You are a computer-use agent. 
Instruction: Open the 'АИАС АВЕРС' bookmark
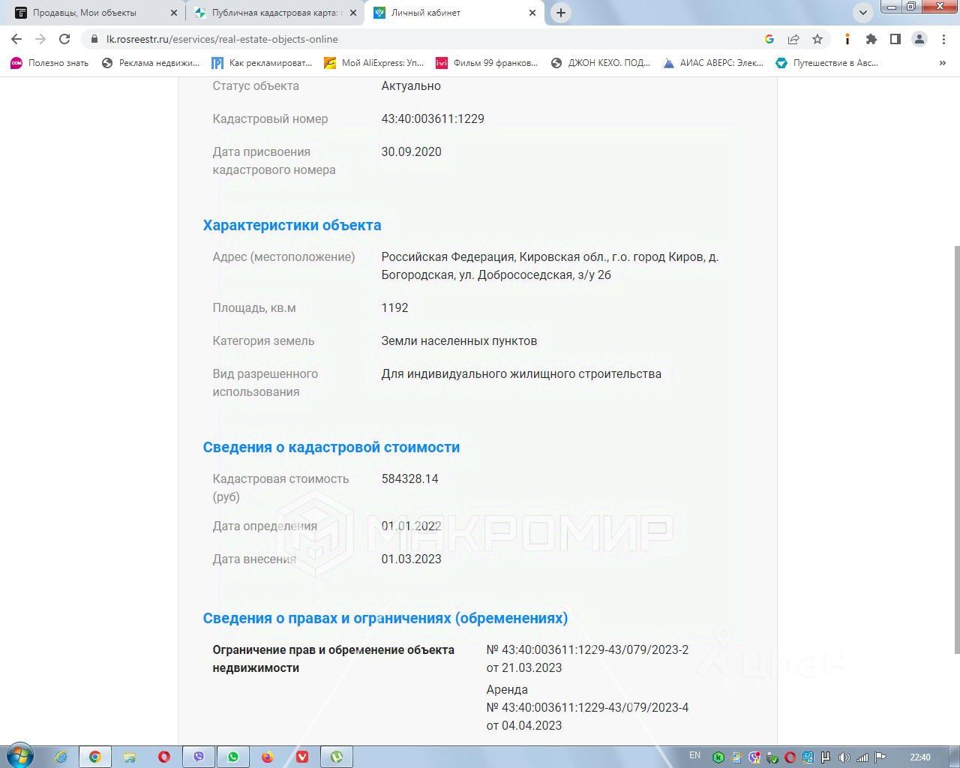tap(713, 63)
